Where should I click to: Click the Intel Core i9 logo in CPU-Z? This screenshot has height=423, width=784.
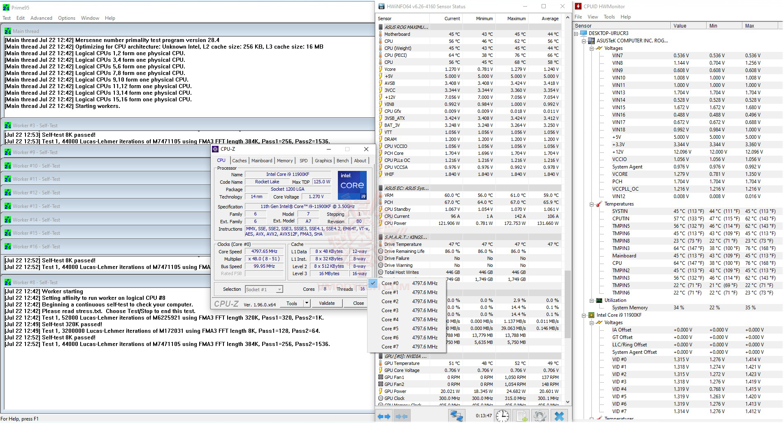[x=352, y=185]
